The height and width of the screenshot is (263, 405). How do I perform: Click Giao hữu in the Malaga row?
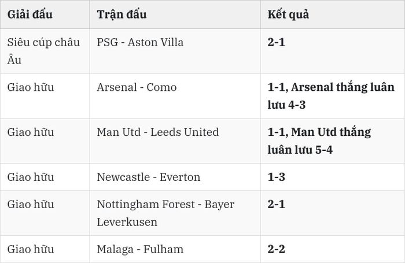(x=31, y=249)
